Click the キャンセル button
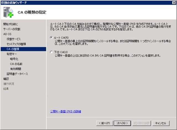Viewport: 177px width, 130px height. pos(161,123)
